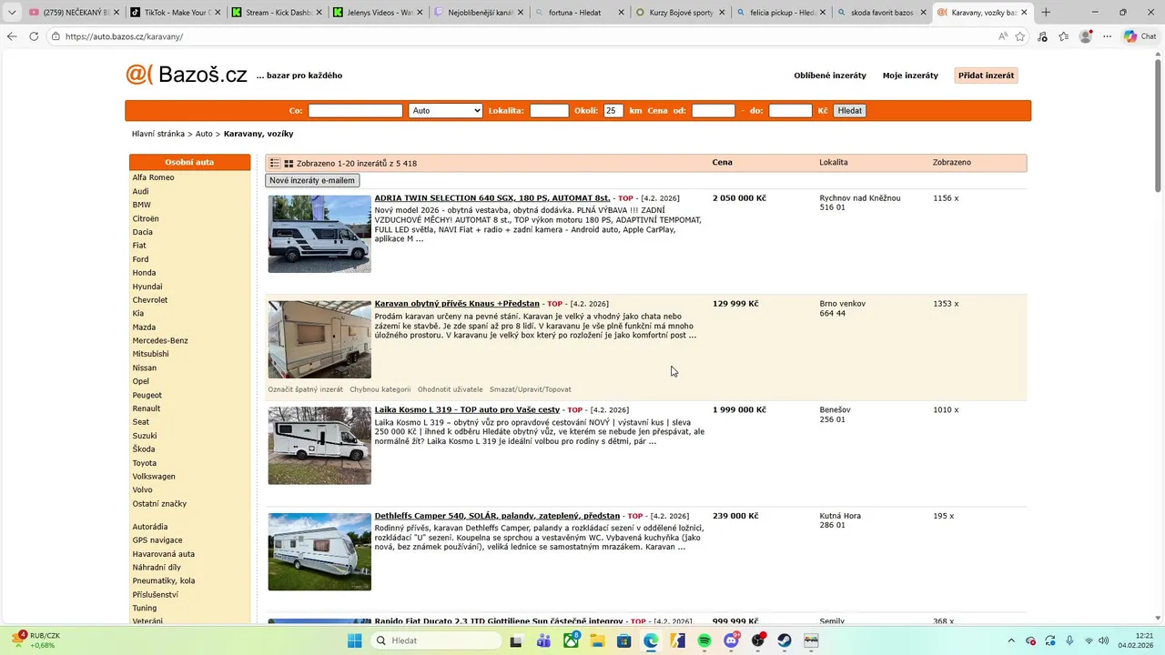Open Discord from the taskbar

click(731, 640)
